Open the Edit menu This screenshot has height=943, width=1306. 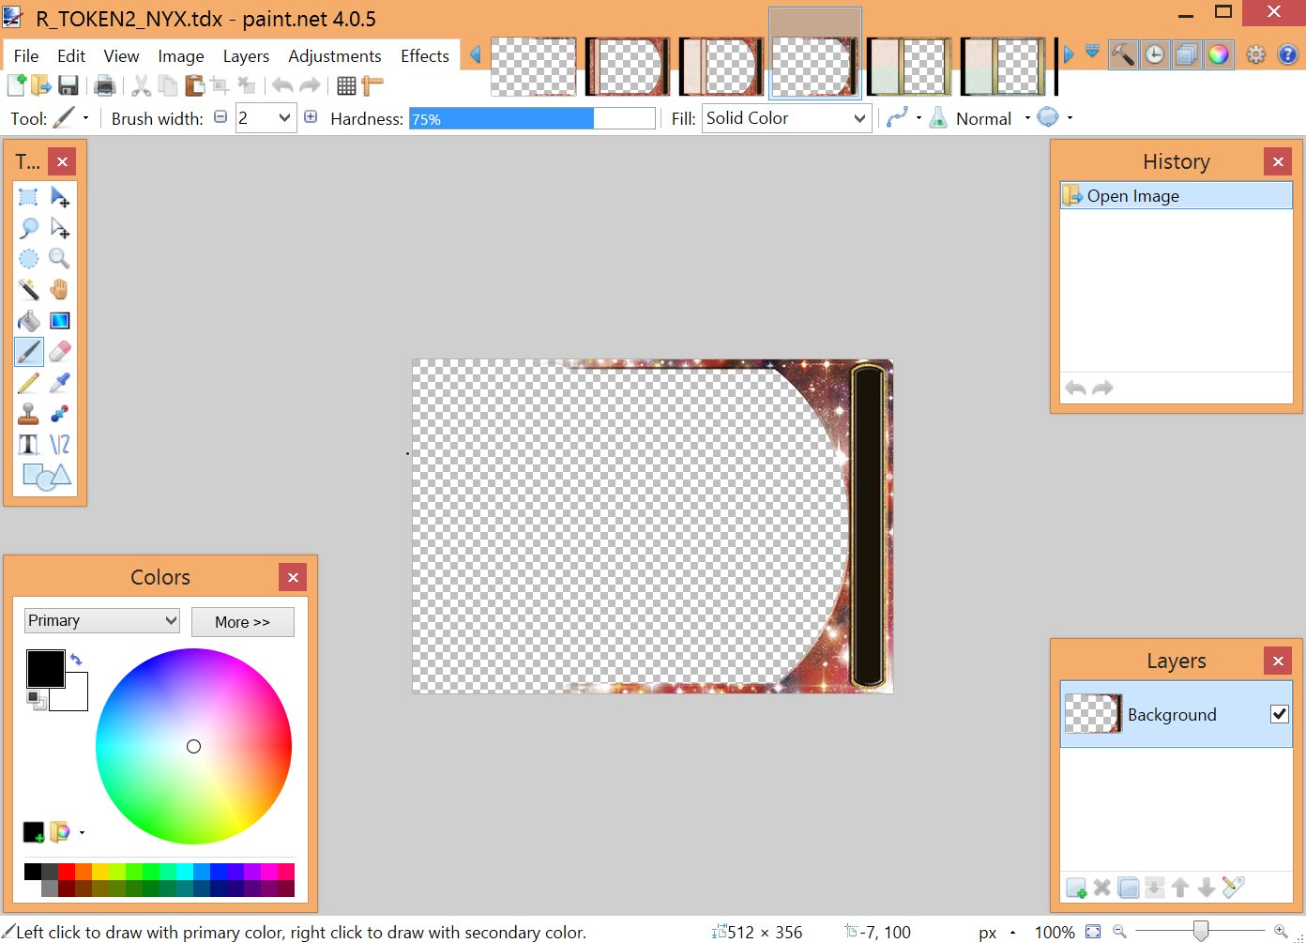pos(71,56)
